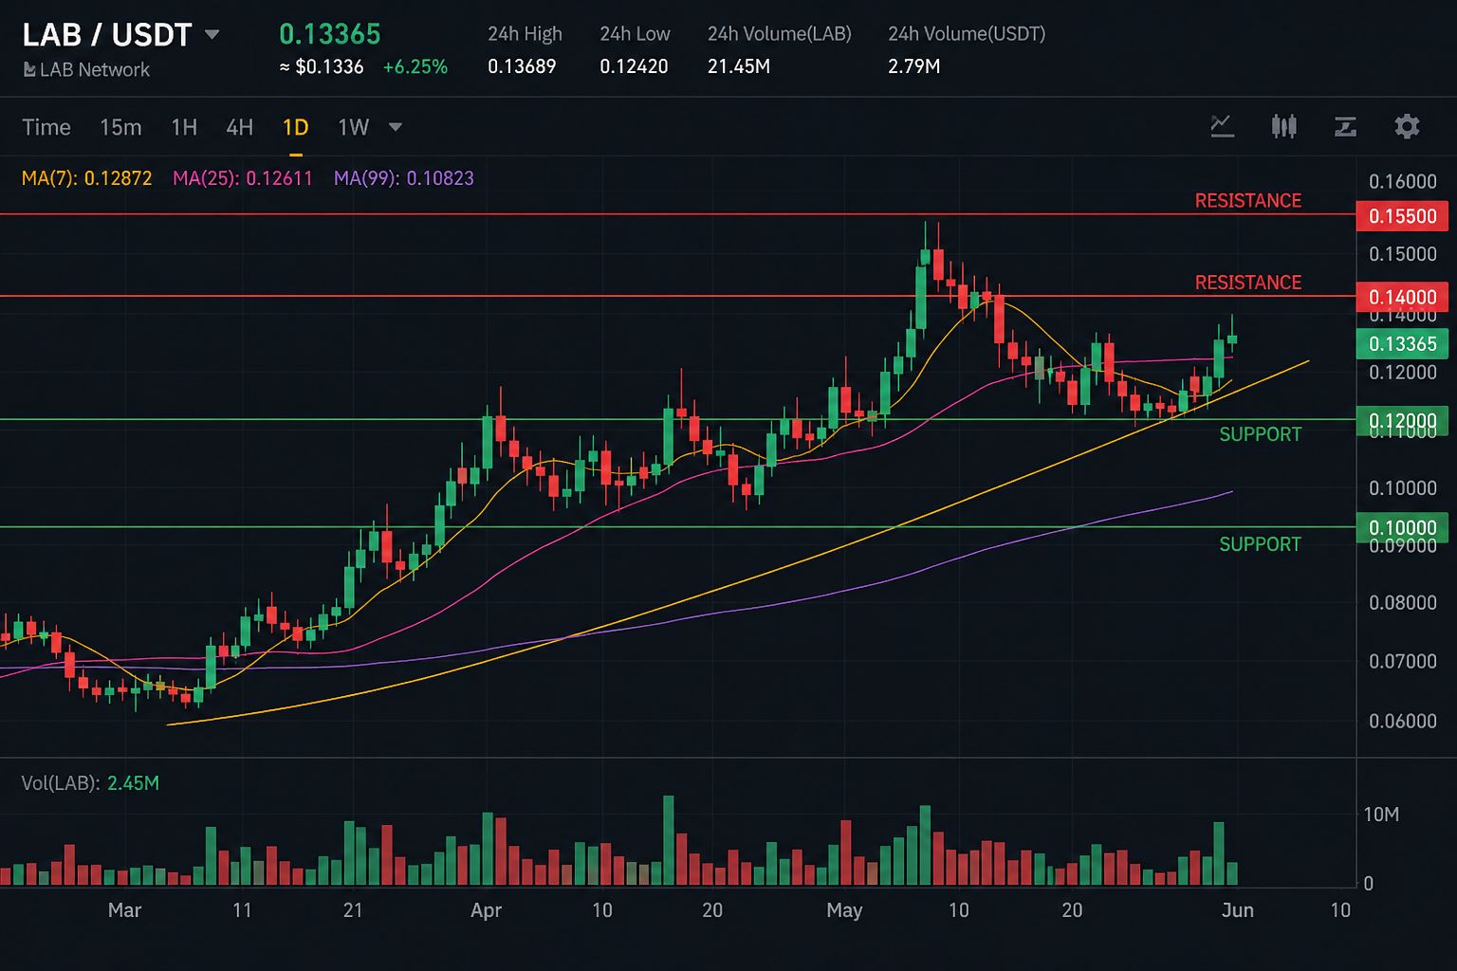
Task: Click the MA(99) indicator label
Action: (x=404, y=178)
